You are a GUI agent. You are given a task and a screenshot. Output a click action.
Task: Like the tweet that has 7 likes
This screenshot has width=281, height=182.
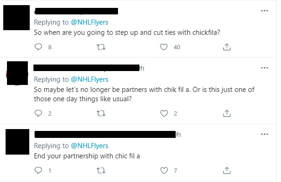click(164, 170)
